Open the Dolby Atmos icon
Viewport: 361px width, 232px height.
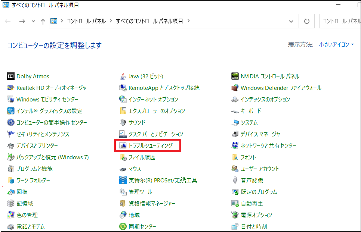tap(10, 76)
